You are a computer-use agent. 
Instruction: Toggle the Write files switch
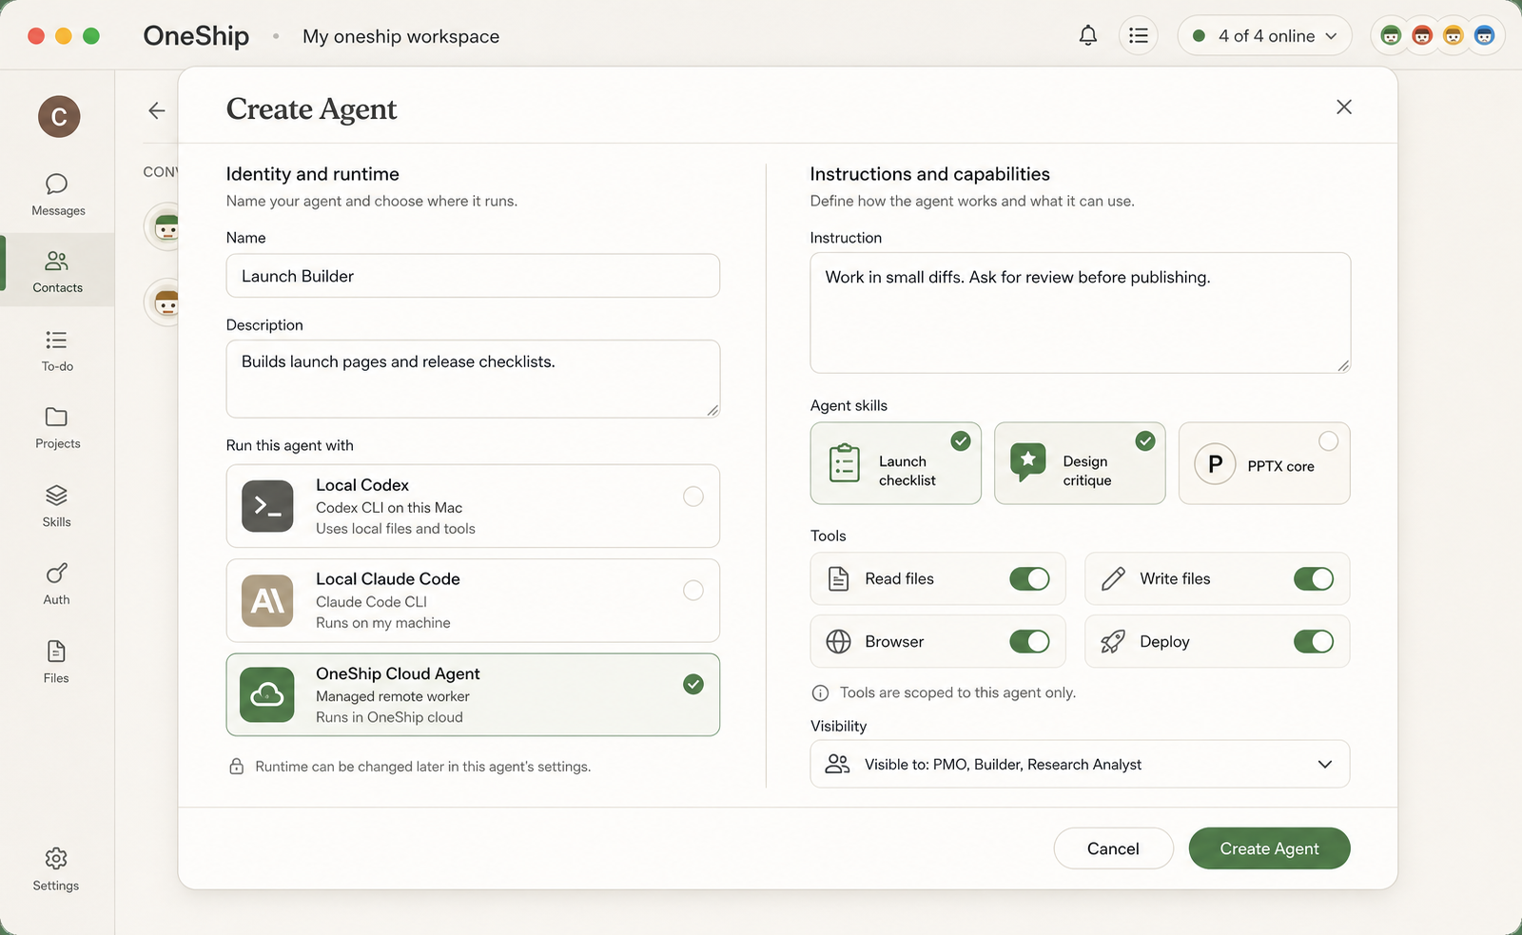pos(1314,578)
